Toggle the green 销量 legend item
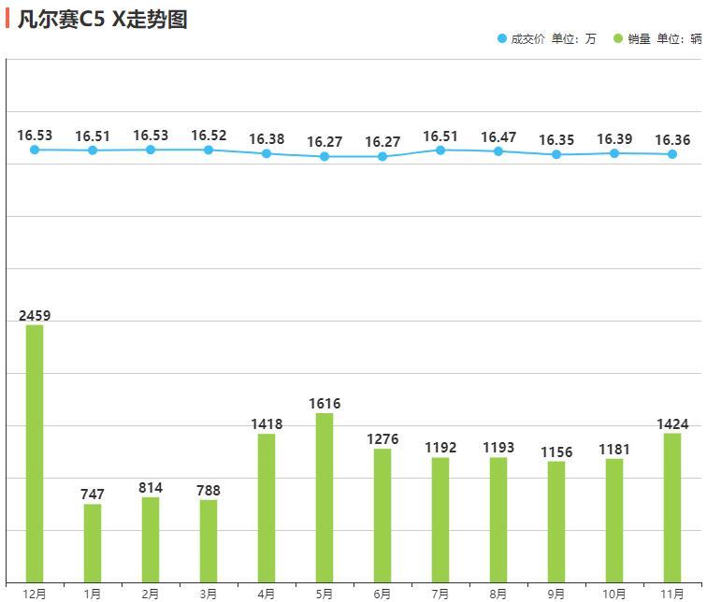Image resolution: width=707 pixels, height=602 pixels. pyautogui.click(x=657, y=38)
